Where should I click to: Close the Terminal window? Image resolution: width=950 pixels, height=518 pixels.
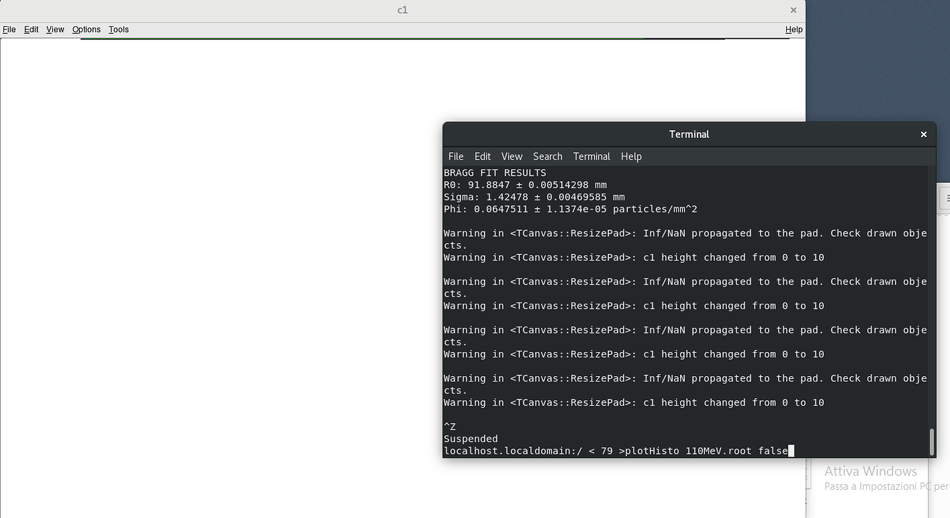(923, 134)
